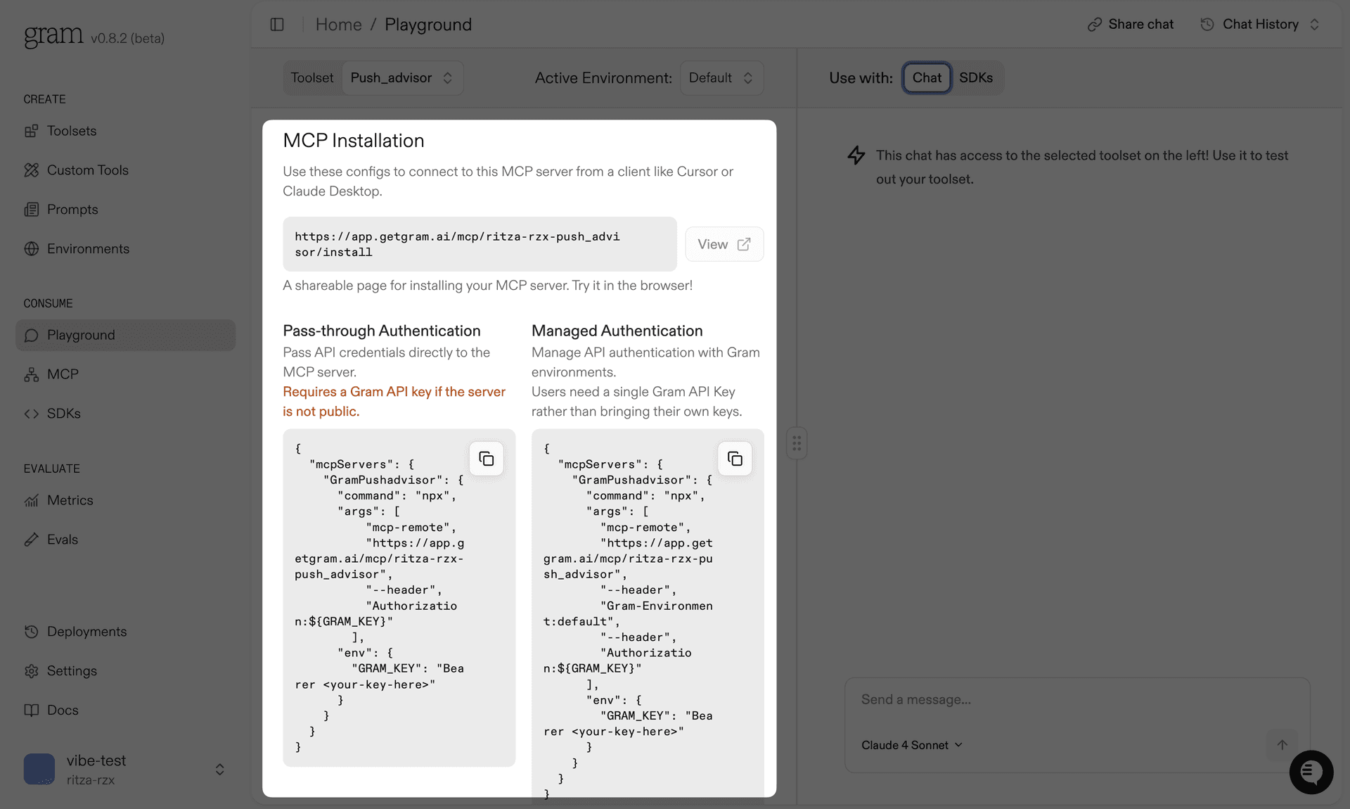This screenshot has height=809, width=1350.
Task: Navigate to Home via breadcrumb
Action: (339, 24)
